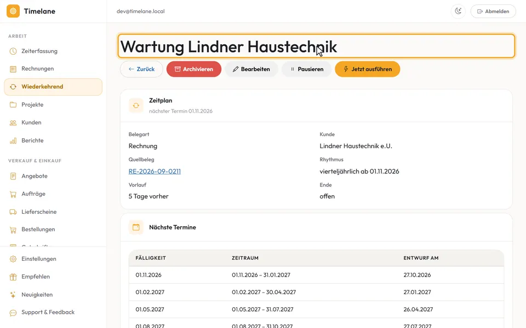Click the bar chart icon beside Berichte

pyautogui.click(x=13, y=140)
